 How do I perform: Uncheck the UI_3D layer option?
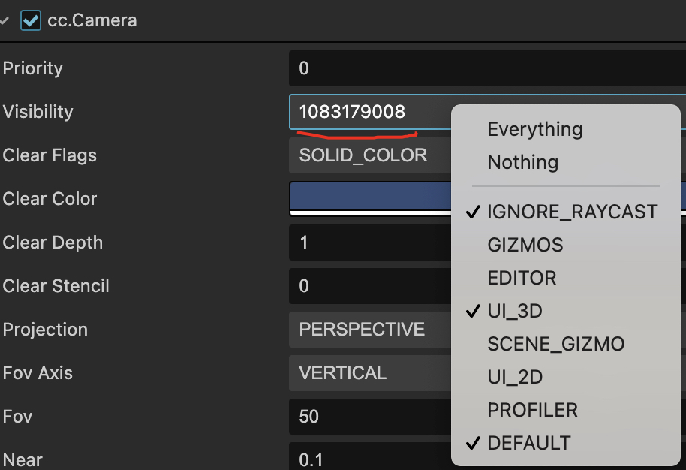[514, 311]
